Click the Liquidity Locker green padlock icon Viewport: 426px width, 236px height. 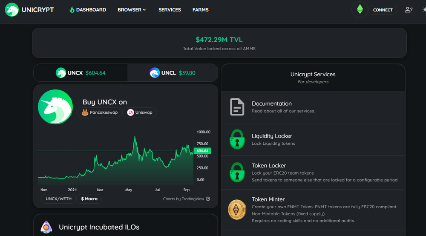(237, 139)
